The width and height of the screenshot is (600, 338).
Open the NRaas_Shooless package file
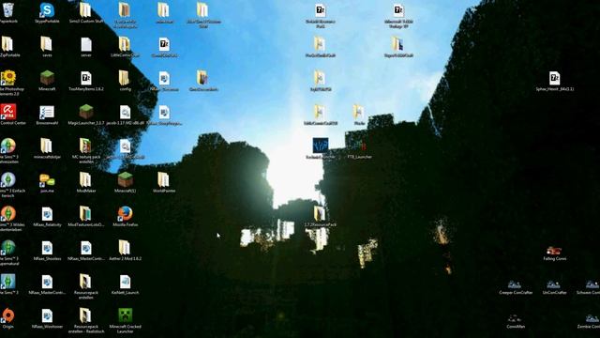47,248
